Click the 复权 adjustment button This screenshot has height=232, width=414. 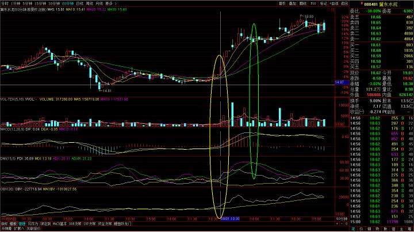click(x=282, y=3)
